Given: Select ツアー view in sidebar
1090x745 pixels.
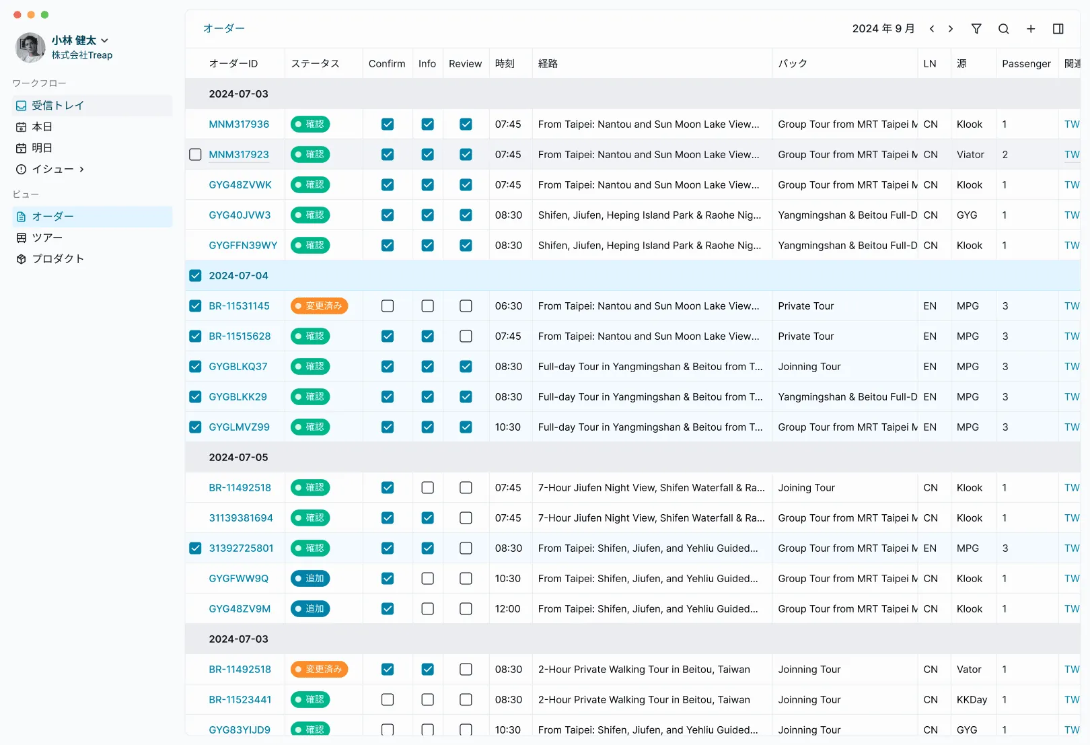Looking at the screenshot, I should coord(47,238).
